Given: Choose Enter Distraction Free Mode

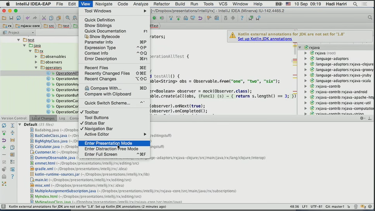Looking at the screenshot, I should click(114, 149).
